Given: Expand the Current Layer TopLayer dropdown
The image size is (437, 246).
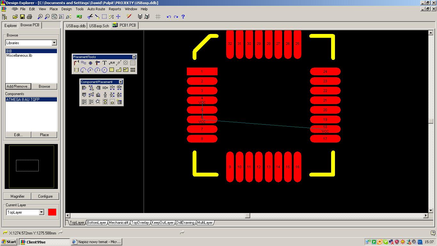Looking at the screenshot, I should pos(41,212).
